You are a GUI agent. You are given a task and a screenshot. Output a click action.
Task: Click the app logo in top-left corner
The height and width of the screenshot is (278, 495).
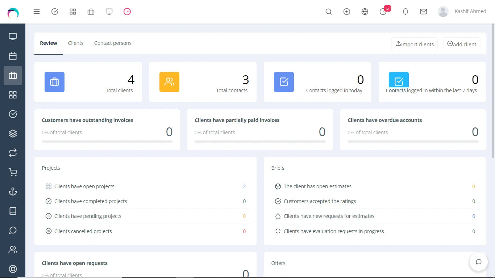[x=13, y=13]
